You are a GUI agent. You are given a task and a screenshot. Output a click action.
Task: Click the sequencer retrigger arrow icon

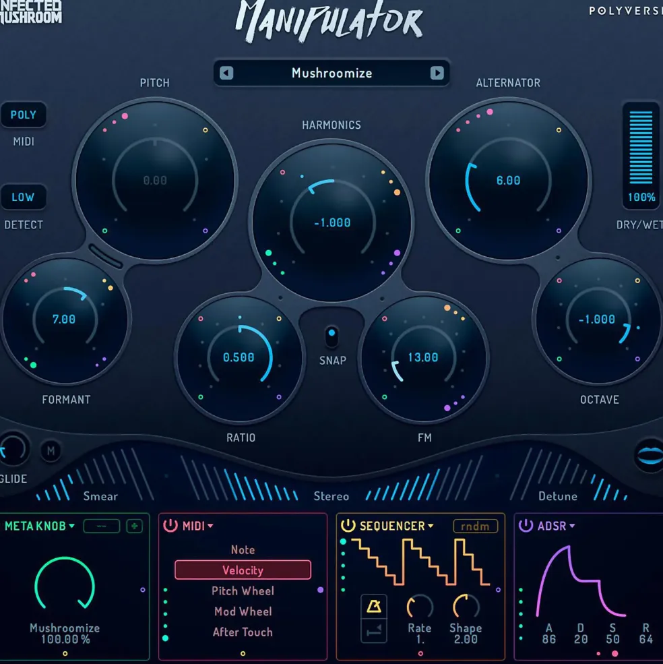tap(373, 631)
